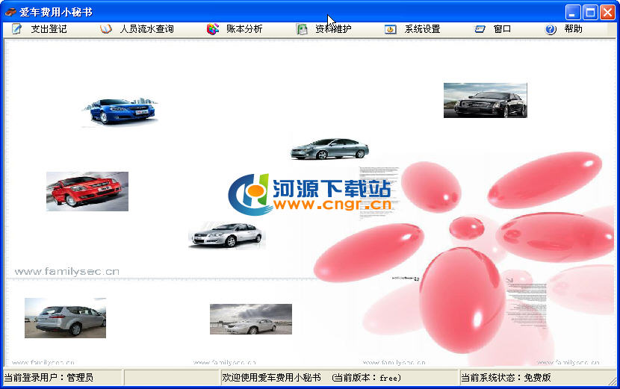The height and width of the screenshot is (389, 620).
Task: Open the 账本分析 menu
Action: click(x=244, y=29)
